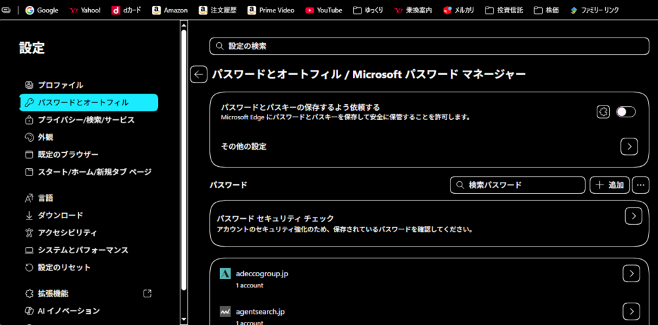The image size is (658, 325).
Task: Open the Amazon bookmark
Action: pos(169,10)
